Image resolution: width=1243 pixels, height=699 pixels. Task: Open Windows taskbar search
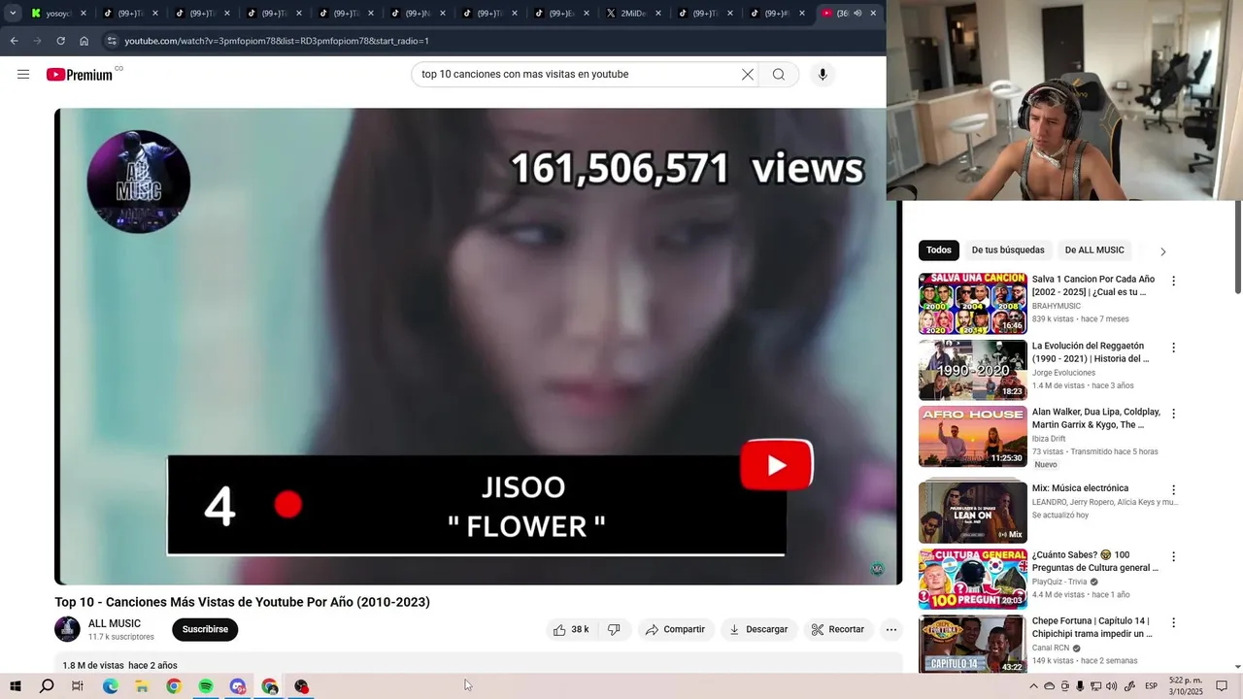click(x=47, y=686)
